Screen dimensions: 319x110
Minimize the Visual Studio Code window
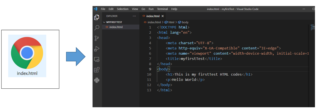point(304,9)
